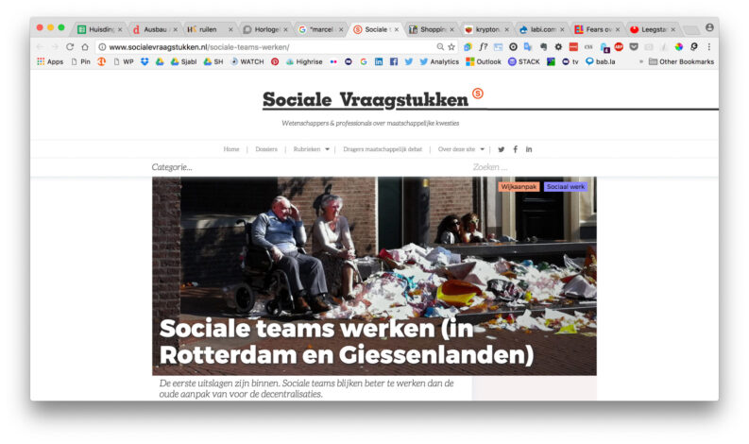Bookmark this page with the star icon

(x=451, y=46)
